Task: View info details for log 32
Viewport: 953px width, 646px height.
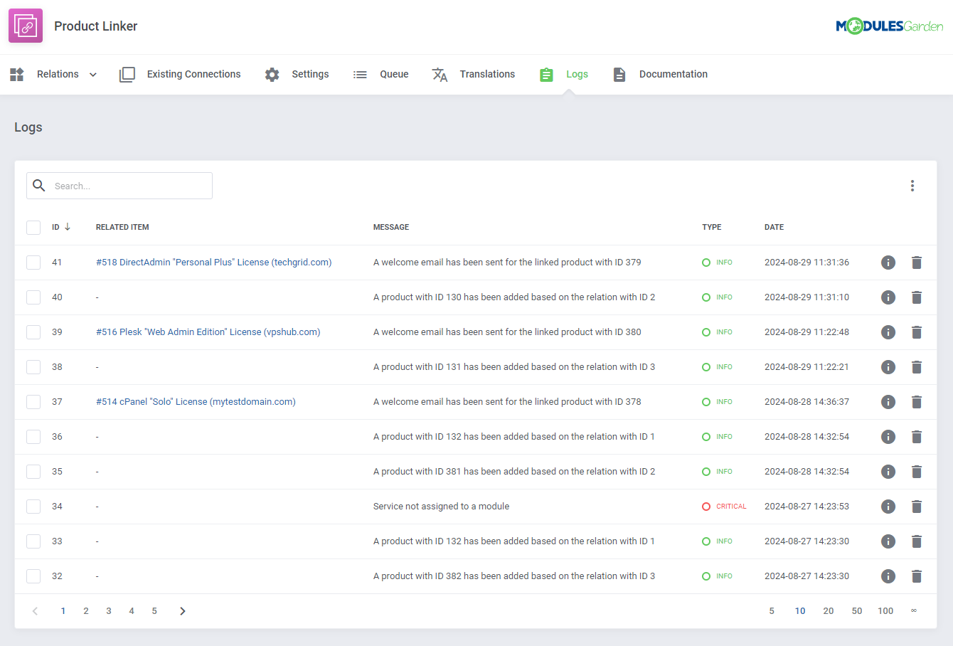Action: [888, 576]
